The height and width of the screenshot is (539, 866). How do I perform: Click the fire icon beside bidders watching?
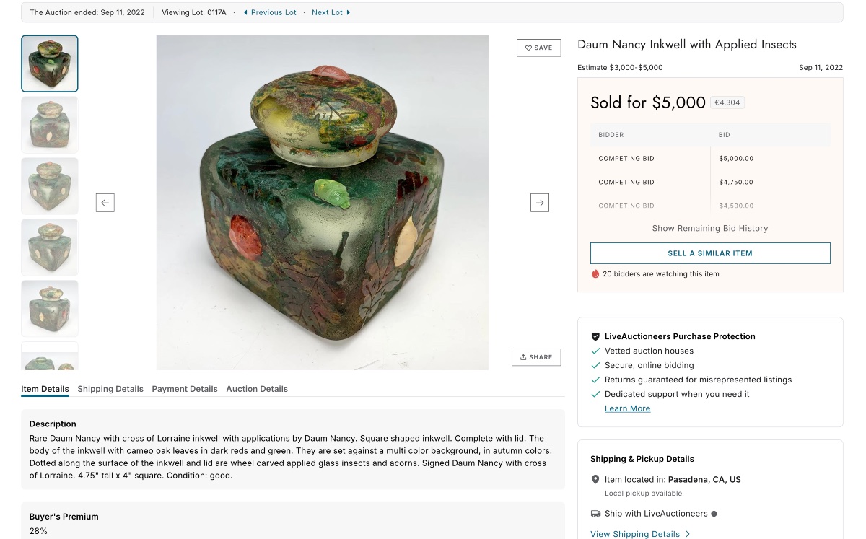[595, 274]
